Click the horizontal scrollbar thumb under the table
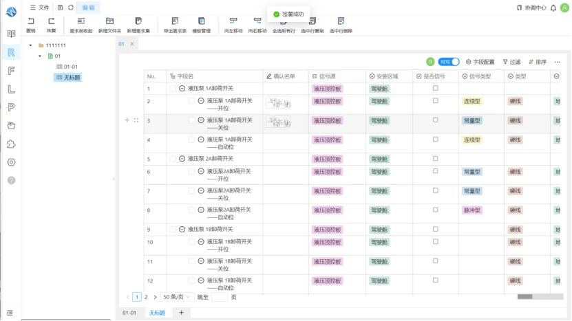The width and height of the screenshot is (572, 321). [x=525, y=297]
